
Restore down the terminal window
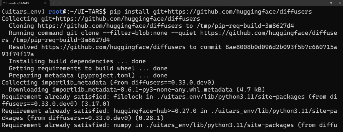pyautogui.click(x=331, y=3)
